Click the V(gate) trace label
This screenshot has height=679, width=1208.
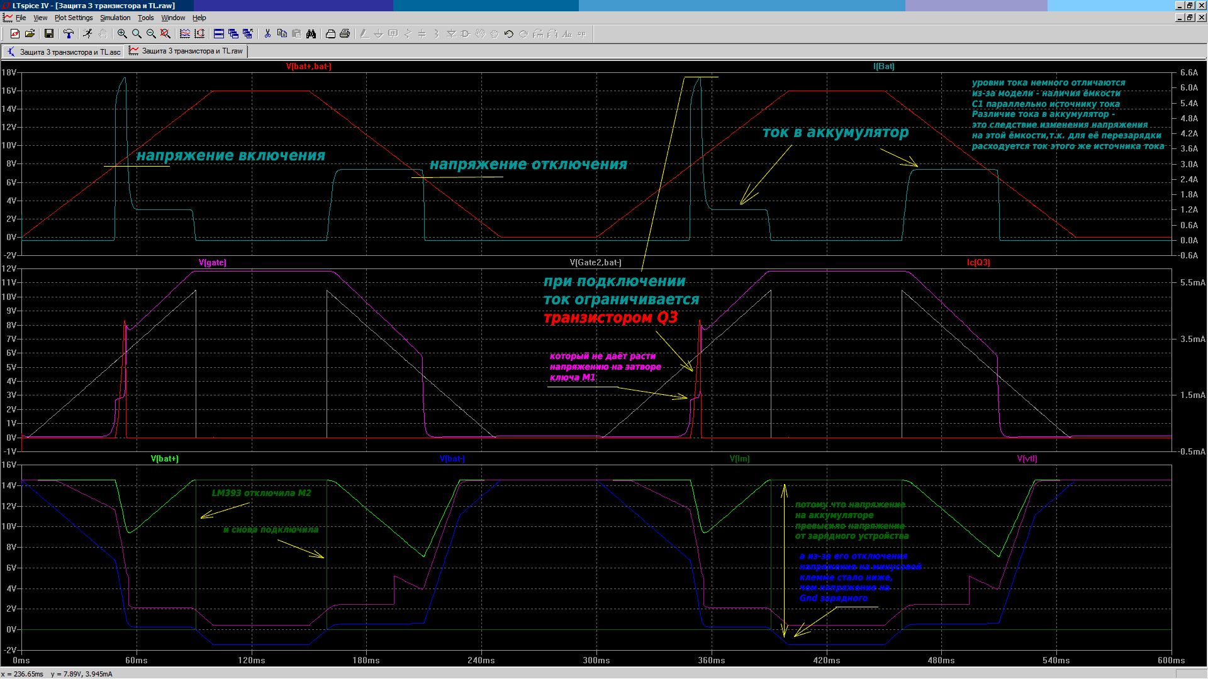[x=213, y=262]
